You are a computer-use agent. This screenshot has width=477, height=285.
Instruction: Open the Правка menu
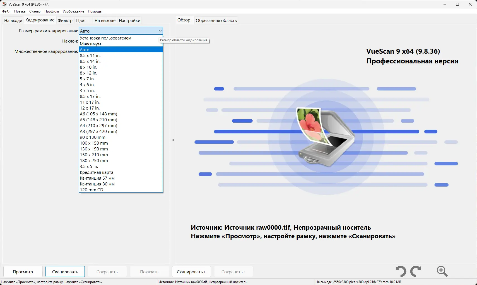click(x=20, y=11)
